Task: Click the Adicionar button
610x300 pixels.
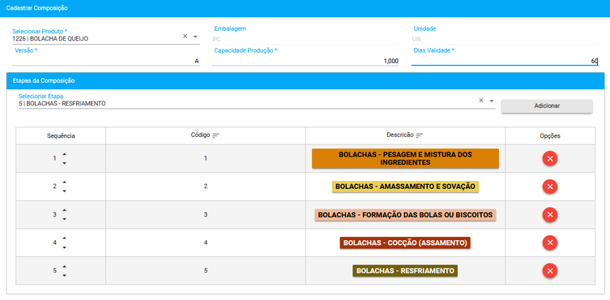Action: 546,106
